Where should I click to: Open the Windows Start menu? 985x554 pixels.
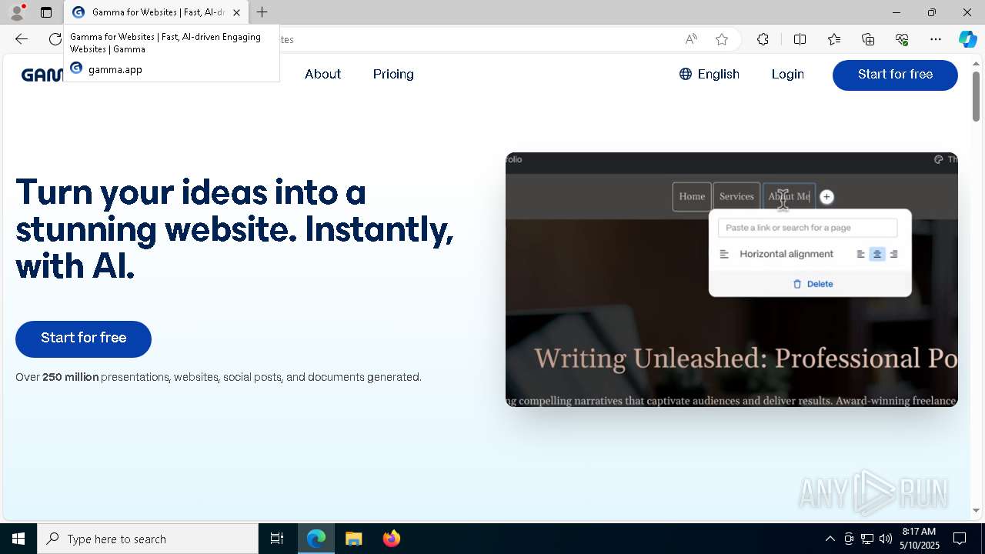(x=18, y=539)
